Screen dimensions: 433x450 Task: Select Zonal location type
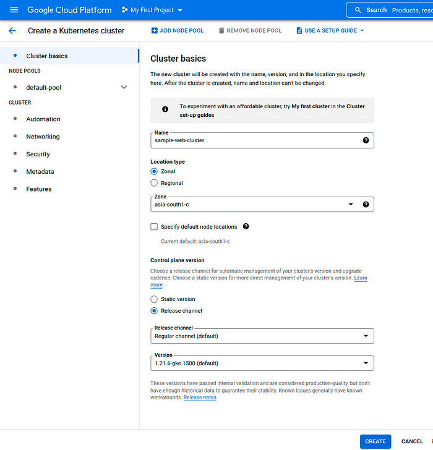tap(154, 171)
